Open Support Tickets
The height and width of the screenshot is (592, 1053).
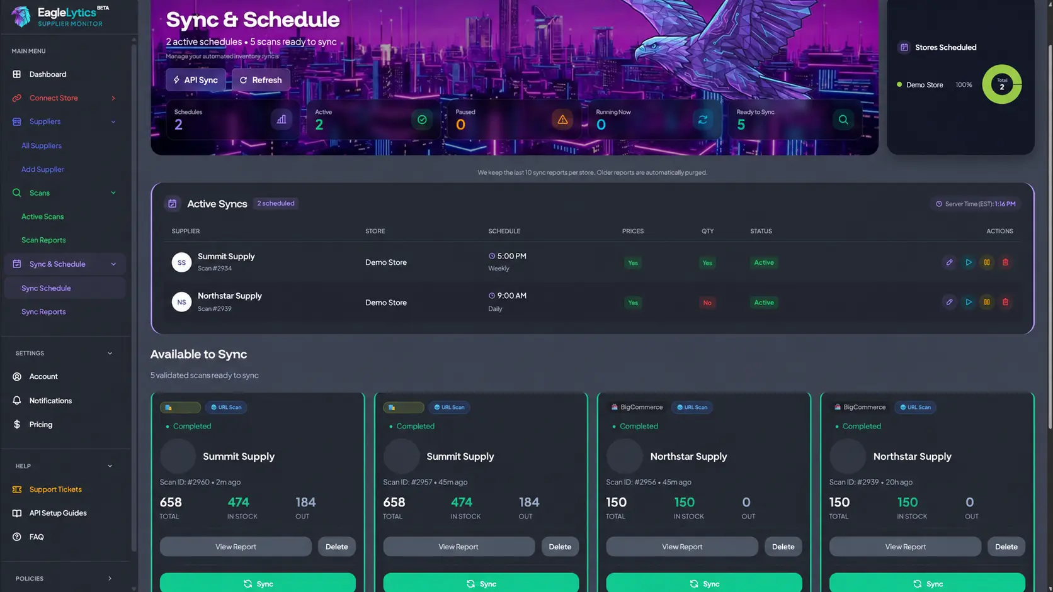(55, 489)
